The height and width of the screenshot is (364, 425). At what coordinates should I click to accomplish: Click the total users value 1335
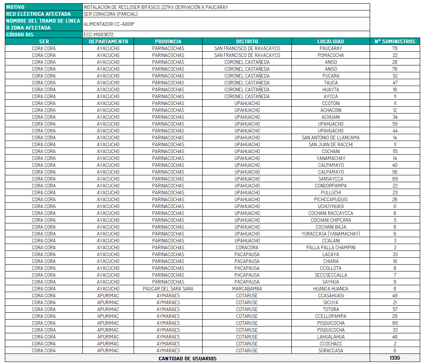click(x=395, y=358)
